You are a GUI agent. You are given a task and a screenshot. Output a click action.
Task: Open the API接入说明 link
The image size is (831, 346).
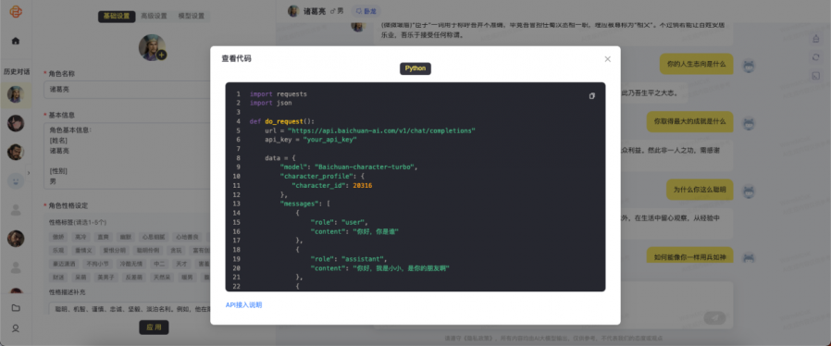[243, 305]
